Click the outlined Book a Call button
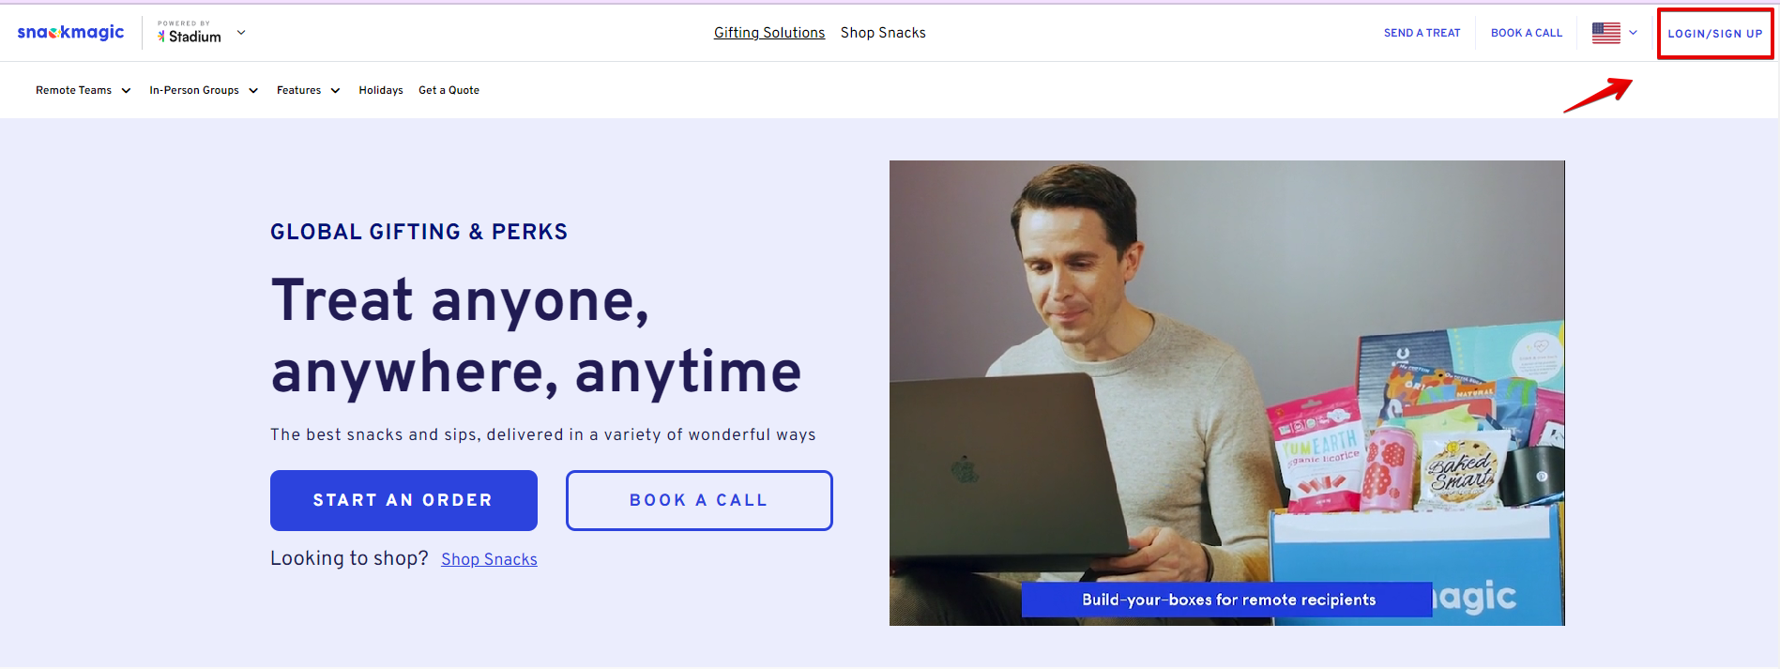 click(699, 500)
